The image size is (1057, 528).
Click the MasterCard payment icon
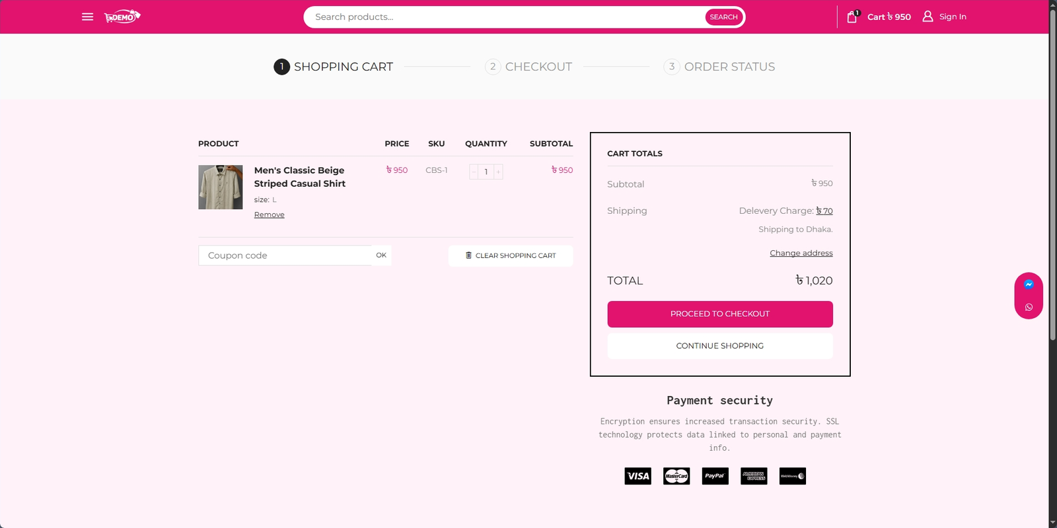pos(676,476)
